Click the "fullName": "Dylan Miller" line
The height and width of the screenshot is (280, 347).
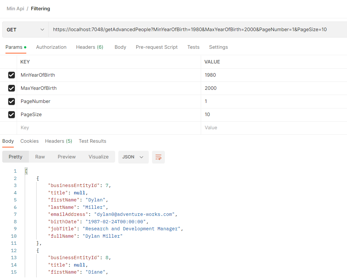pos(85,236)
